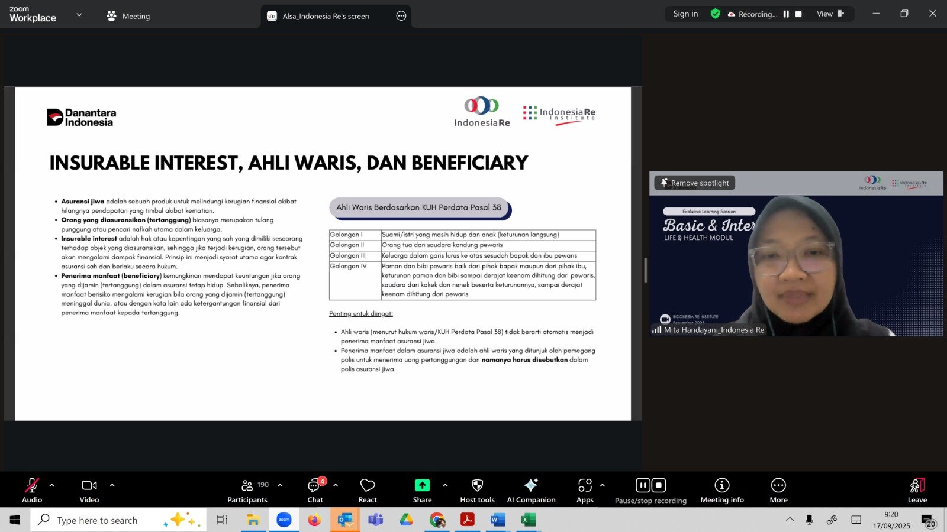This screenshot has width=947, height=532.
Task: Open the Apps menu icon
Action: pyautogui.click(x=585, y=490)
